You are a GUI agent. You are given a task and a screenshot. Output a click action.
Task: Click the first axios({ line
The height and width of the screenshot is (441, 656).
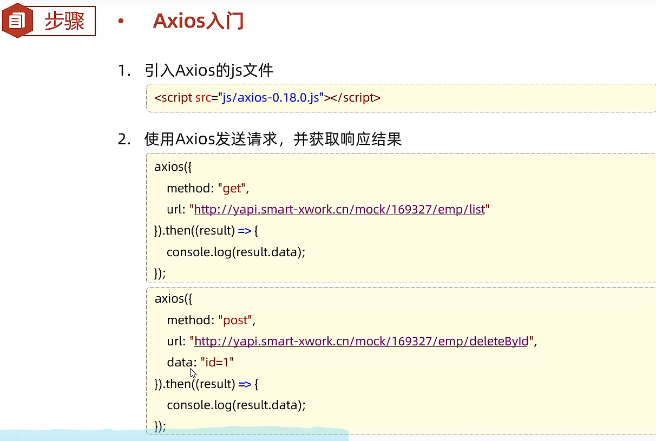click(173, 166)
